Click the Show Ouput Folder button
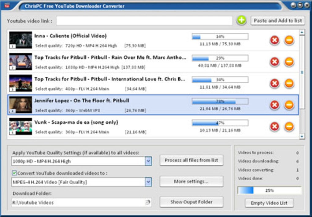312x217 pixels. point(191,202)
